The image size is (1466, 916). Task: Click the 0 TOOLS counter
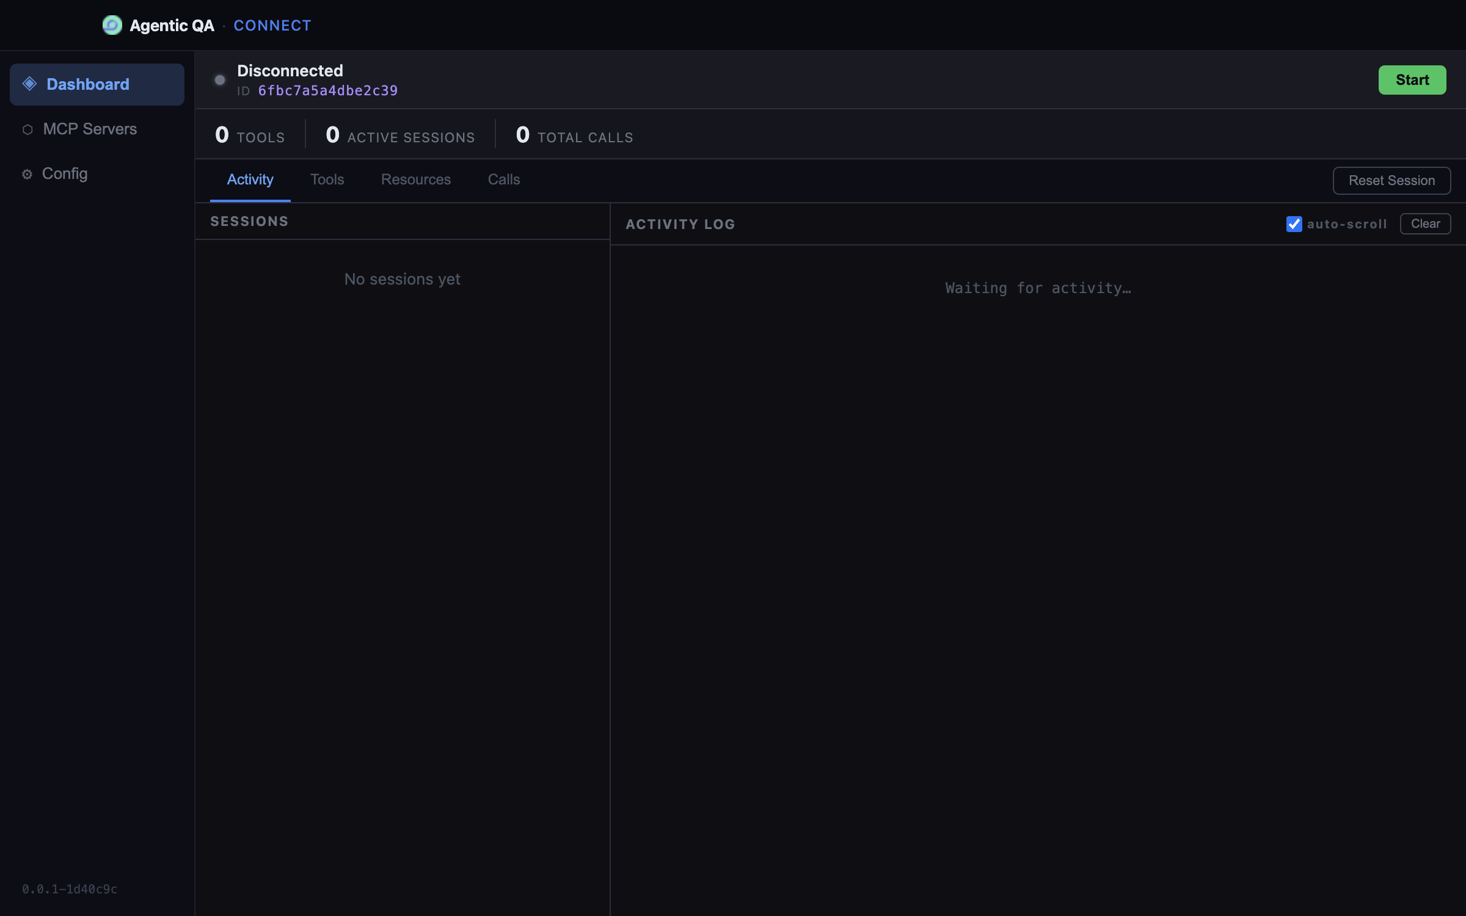[250, 135]
